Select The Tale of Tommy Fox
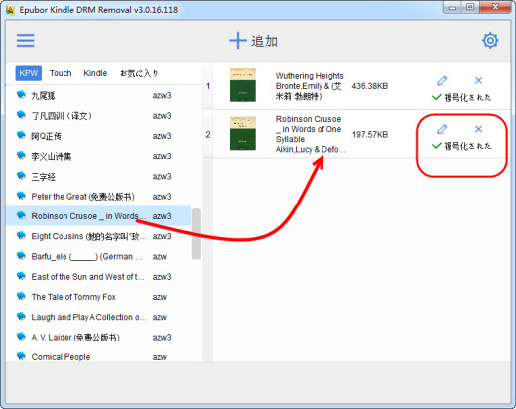Image resolution: width=516 pixels, height=409 pixels. point(98,297)
